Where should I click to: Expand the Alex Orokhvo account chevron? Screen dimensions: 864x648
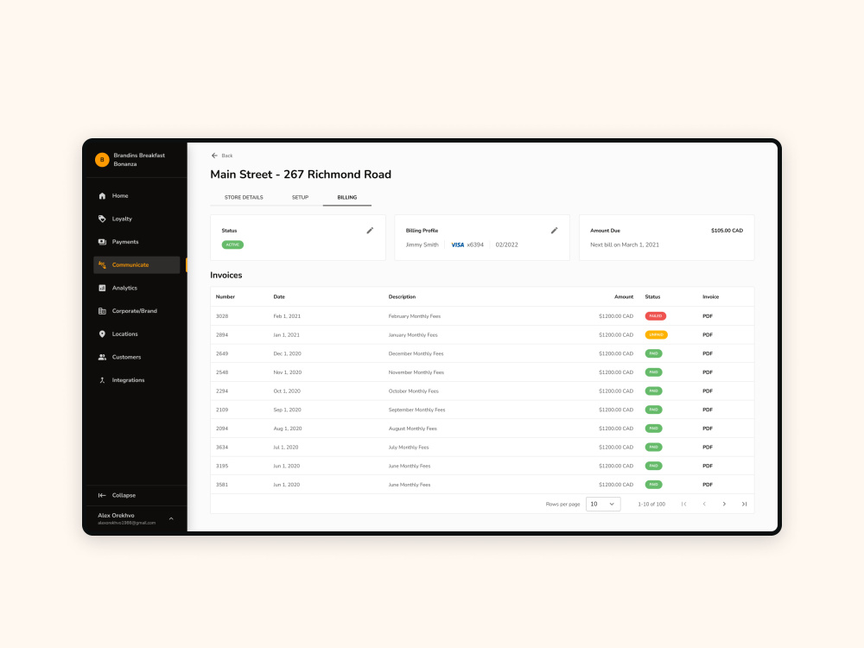[170, 518]
